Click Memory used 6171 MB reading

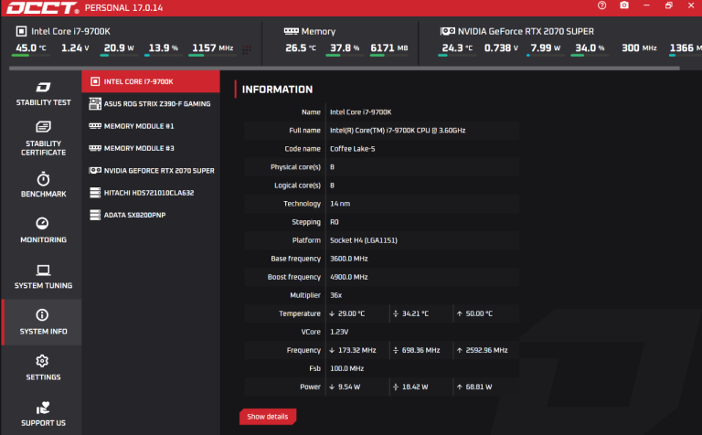[x=389, y=48]
